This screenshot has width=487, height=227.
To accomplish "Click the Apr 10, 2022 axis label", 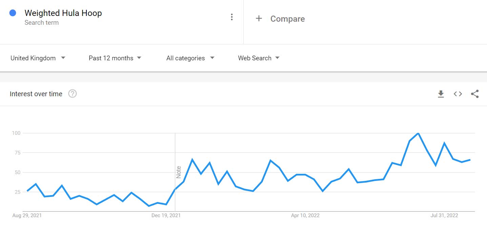I will [305, 215].
